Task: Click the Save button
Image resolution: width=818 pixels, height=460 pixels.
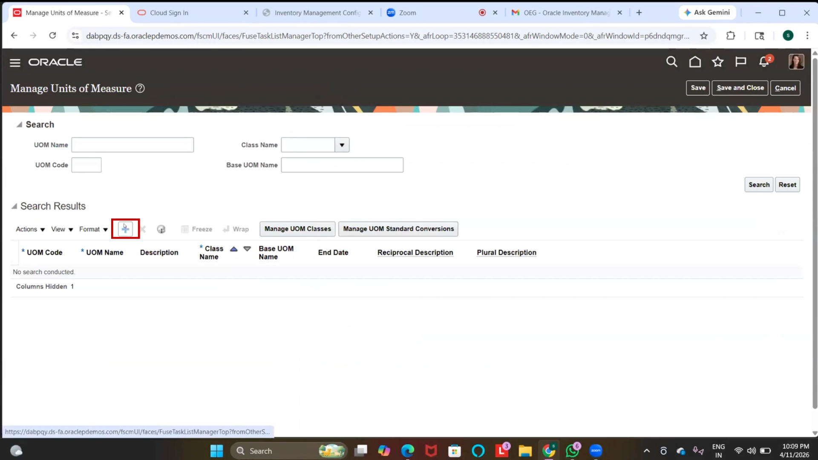Action: [698, 88]
